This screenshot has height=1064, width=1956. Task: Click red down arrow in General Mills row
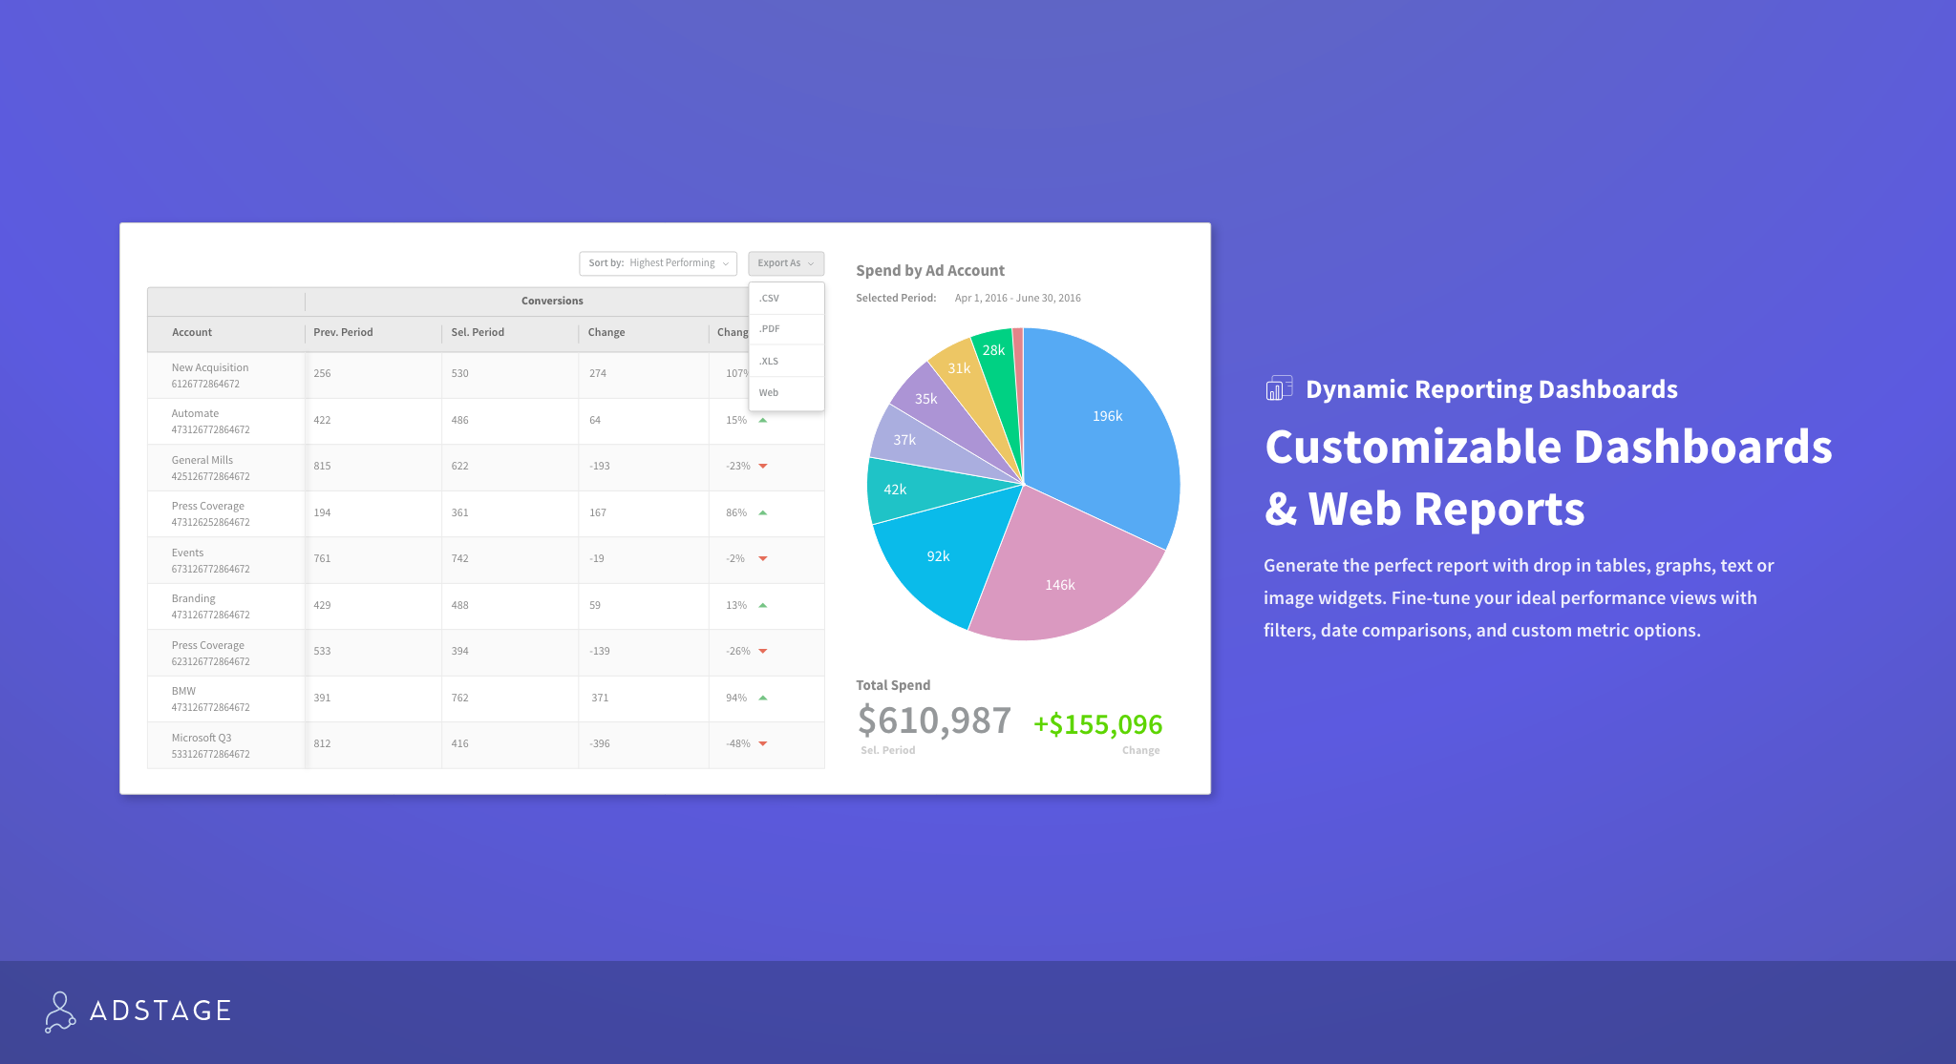coord(763,467)
